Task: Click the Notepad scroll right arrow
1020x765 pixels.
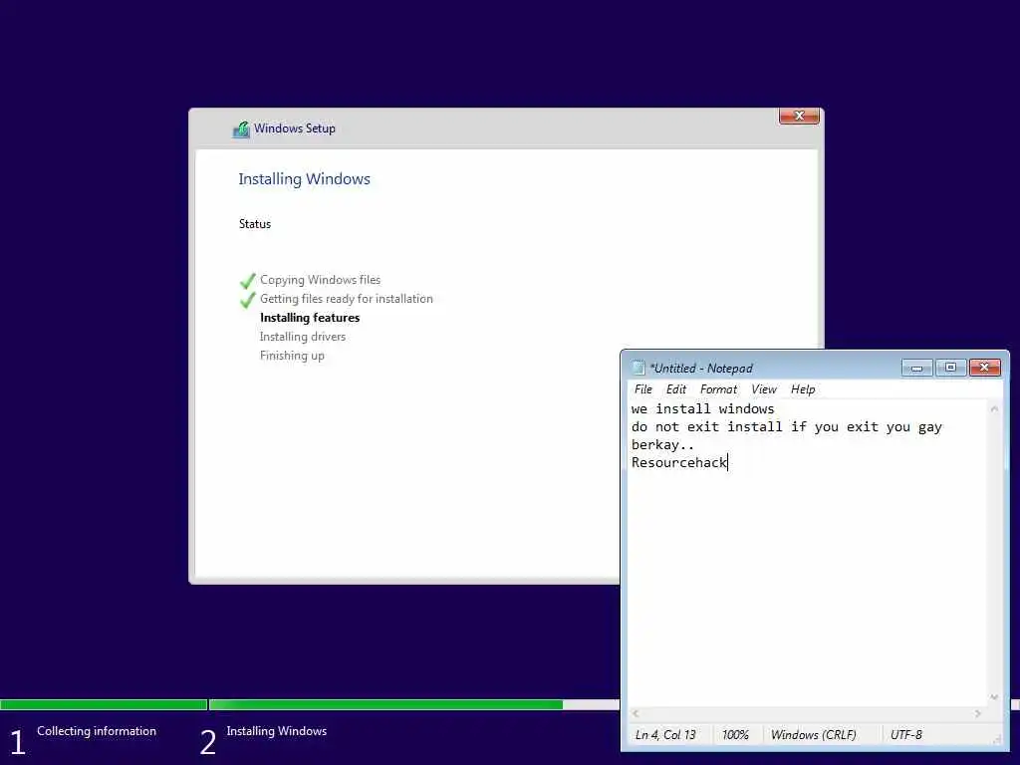Action: click(978, 713)
